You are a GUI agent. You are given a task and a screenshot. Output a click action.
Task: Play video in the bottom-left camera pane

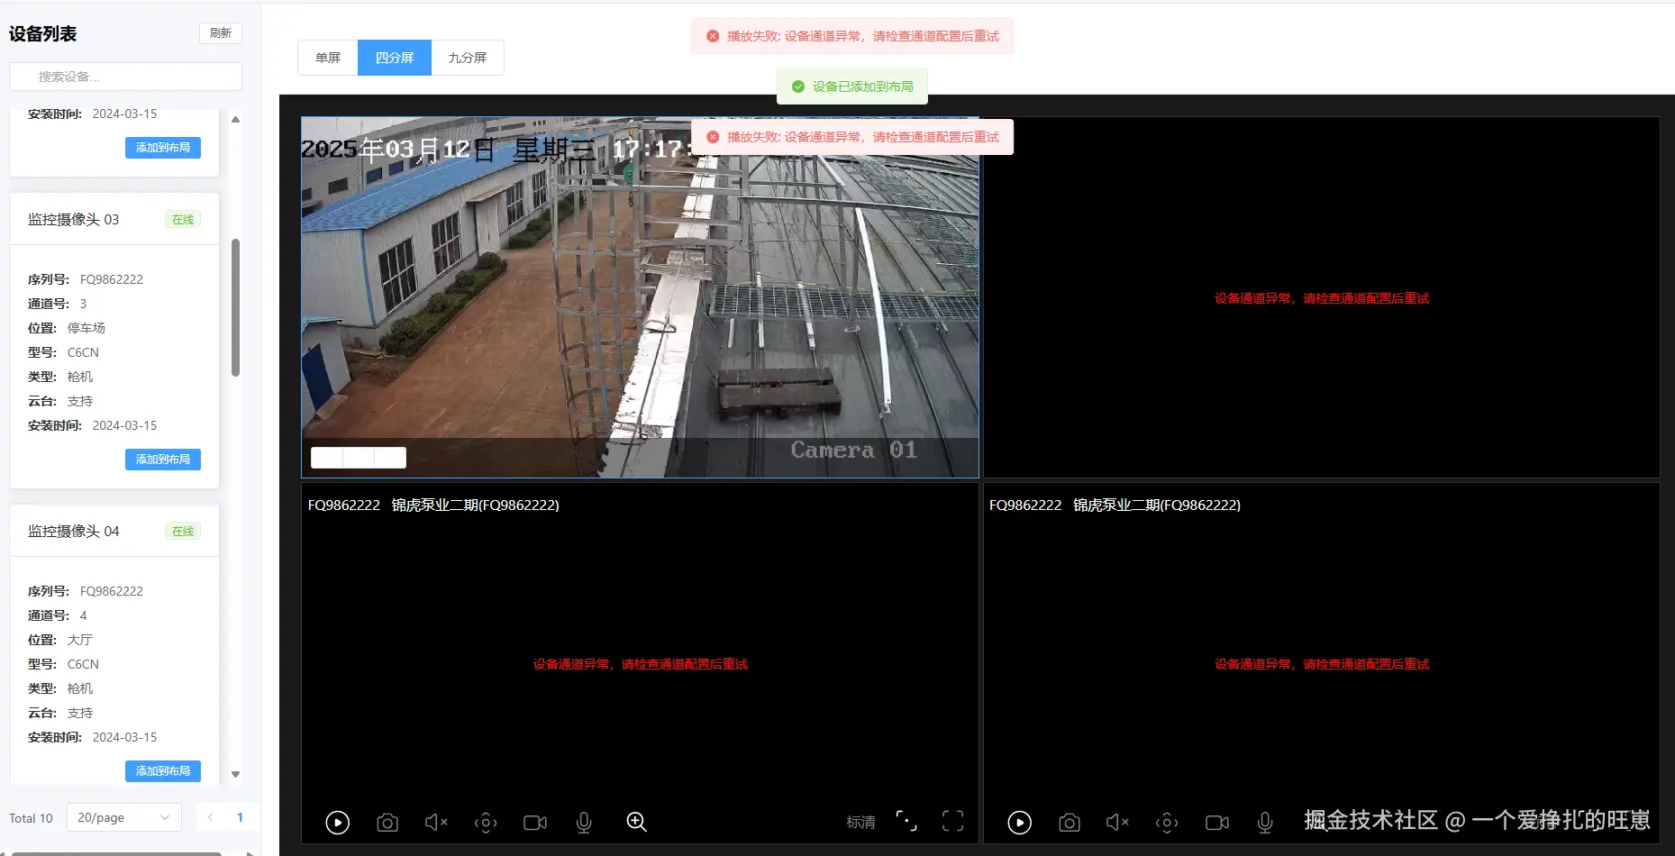click(x=337, y=822)
